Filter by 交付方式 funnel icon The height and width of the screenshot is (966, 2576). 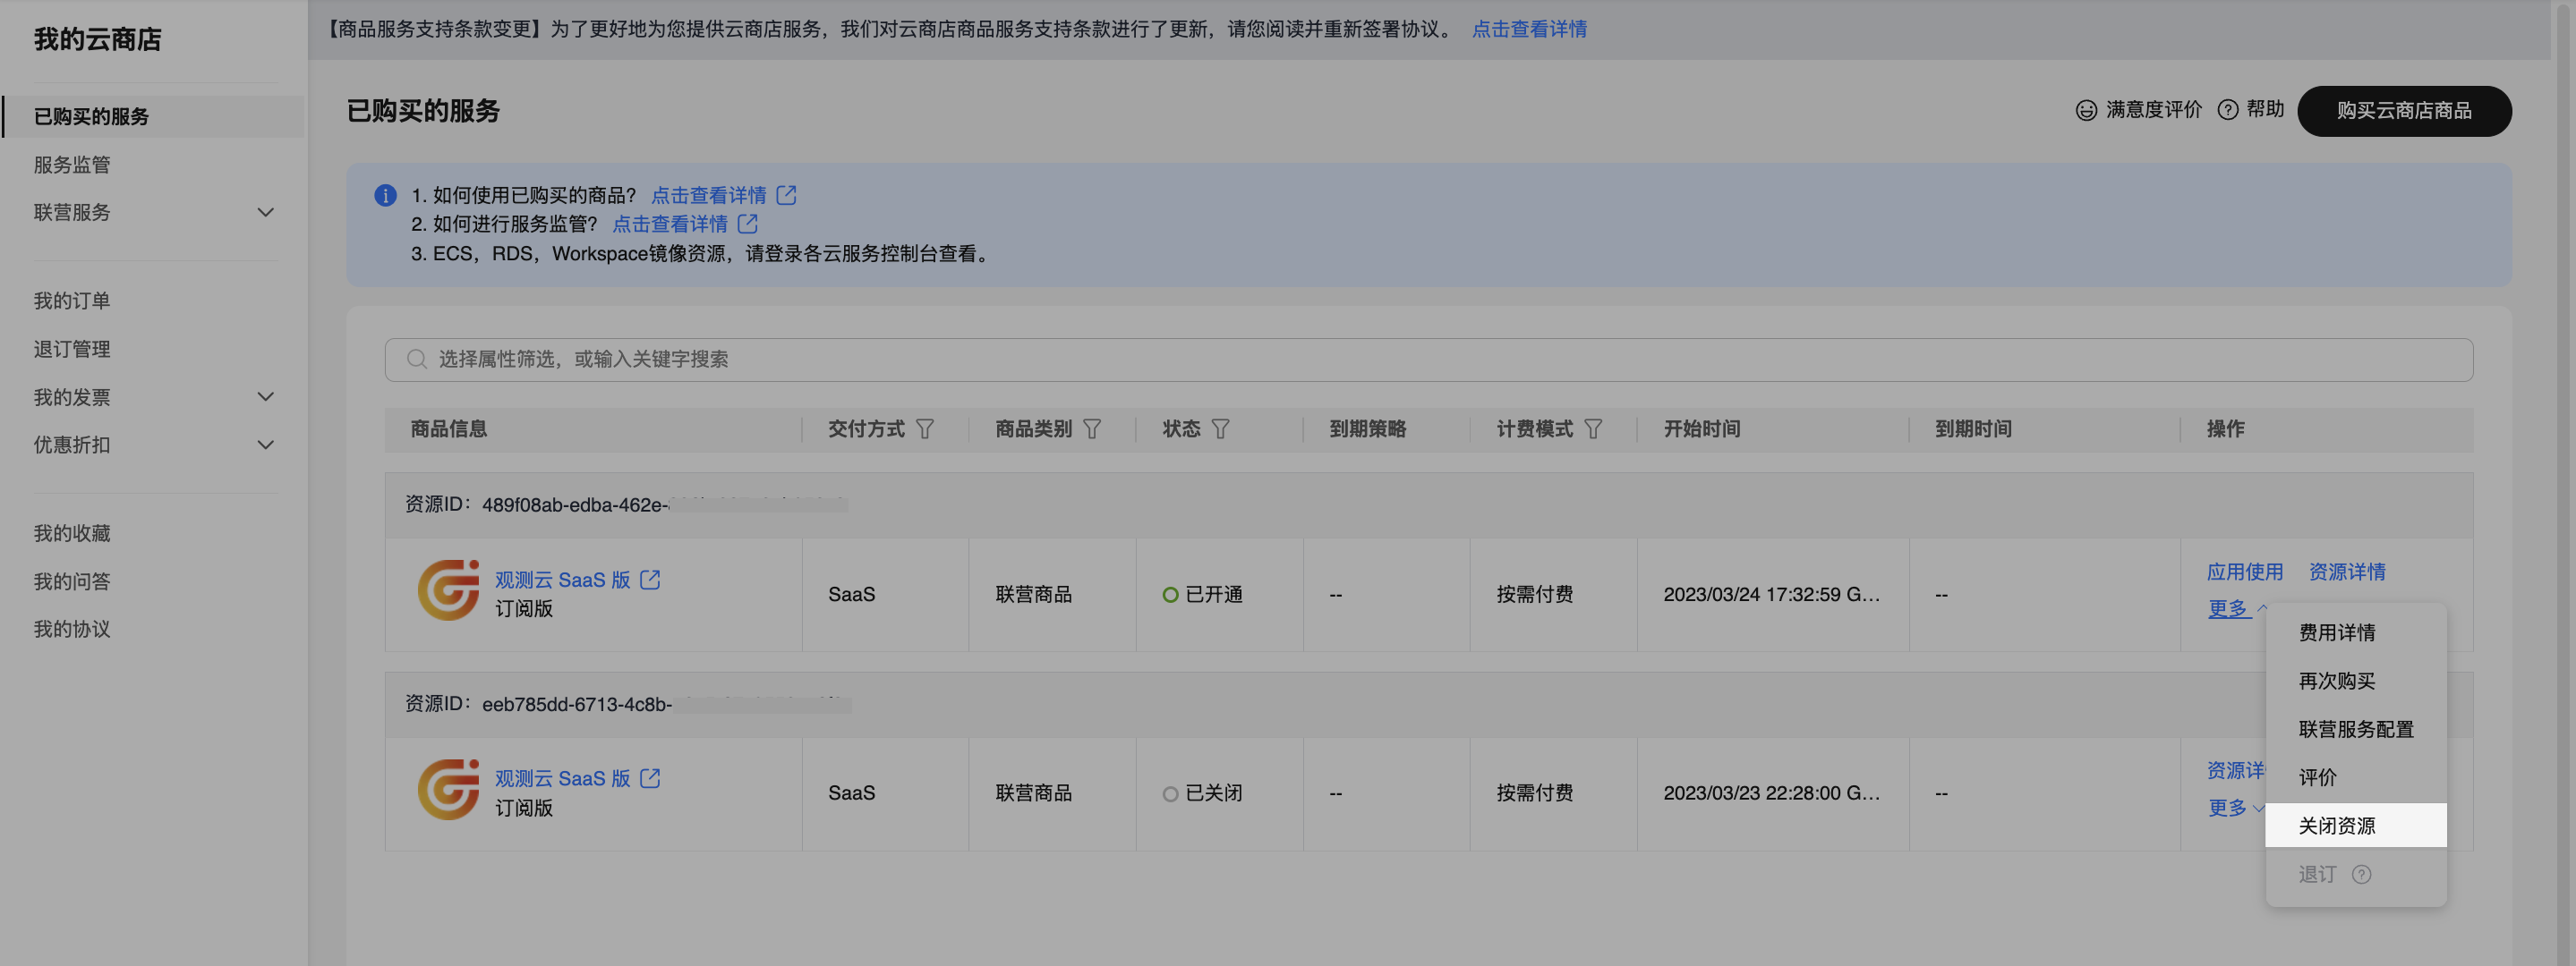click(x=925, y=428)
